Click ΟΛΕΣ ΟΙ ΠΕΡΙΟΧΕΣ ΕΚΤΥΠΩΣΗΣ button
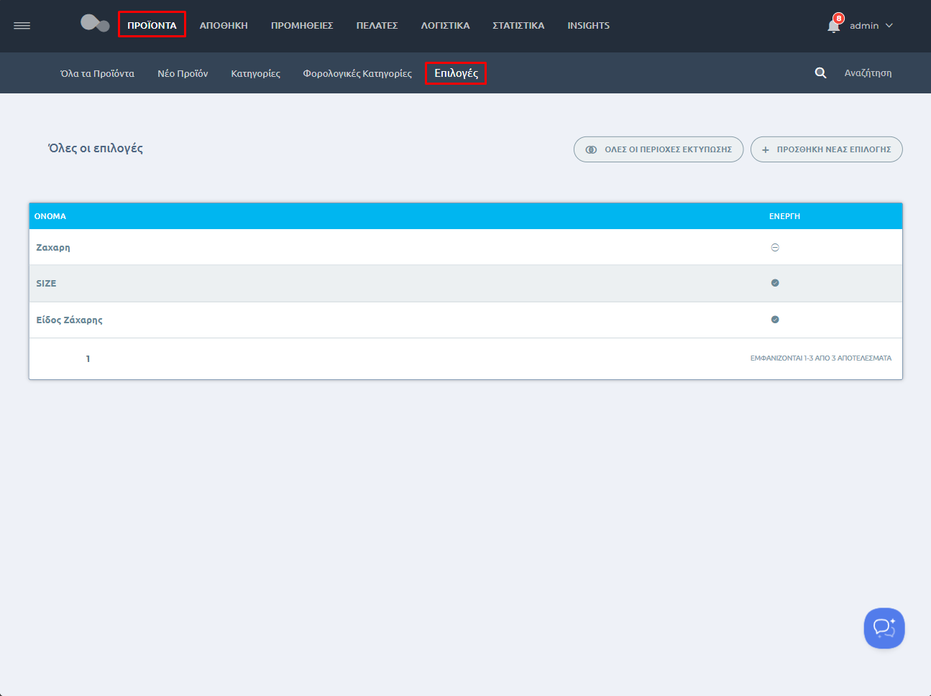 click(x=659, y=149)
